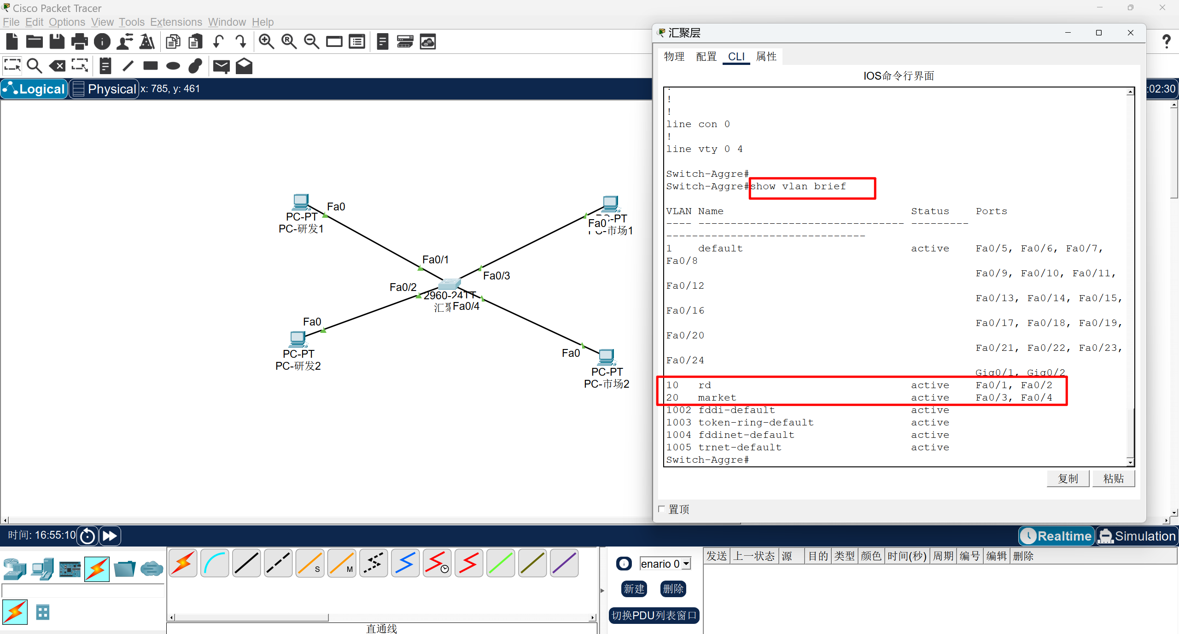Select the PC-研发1 device

click(301, 203)
